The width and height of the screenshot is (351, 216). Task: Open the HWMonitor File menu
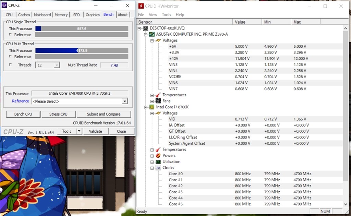pyautogui.click(x=141, y=14)
